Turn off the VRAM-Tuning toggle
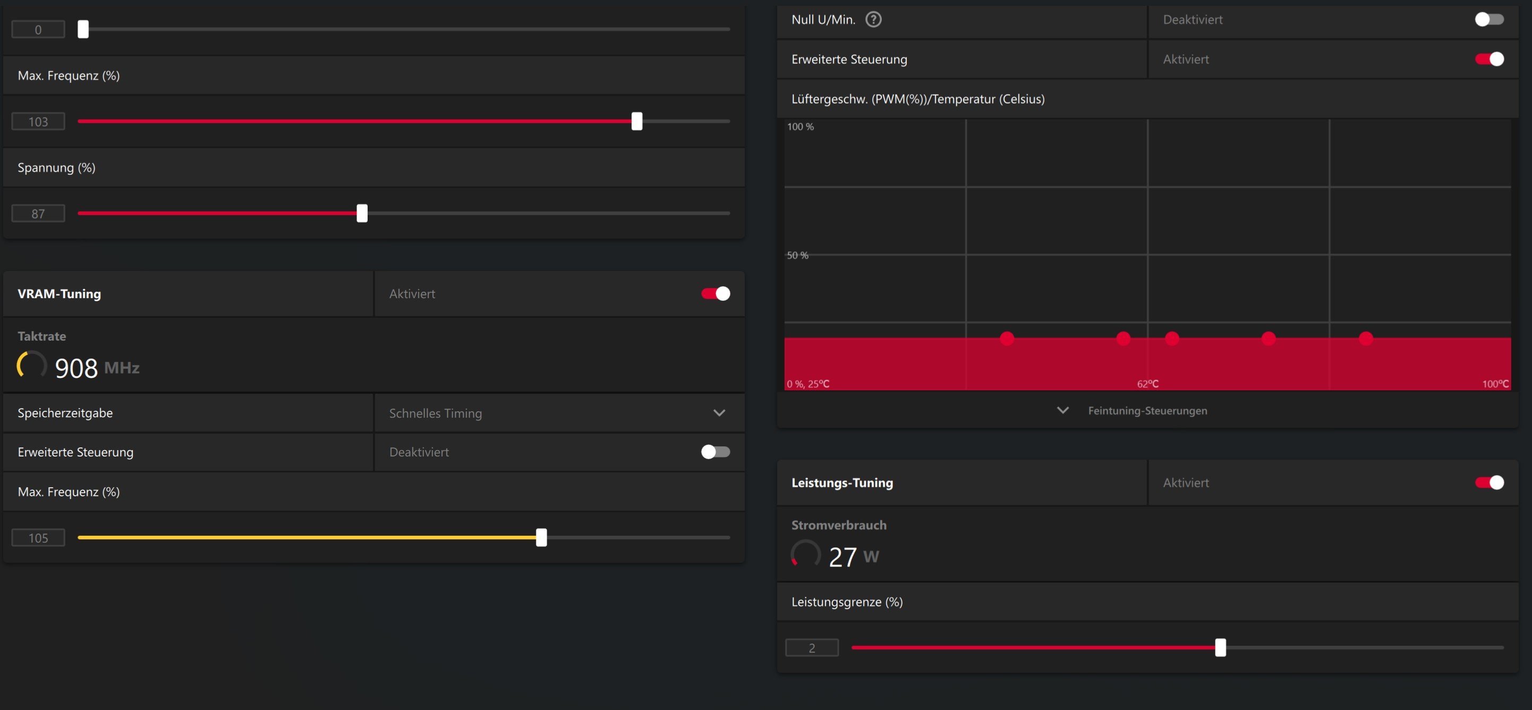Image resolution: width=1532 pixels, height=710 pixels. 716,293
